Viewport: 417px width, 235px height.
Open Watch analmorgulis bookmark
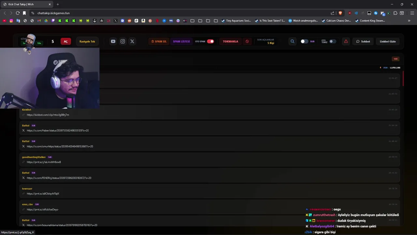(x=303, y=21)
